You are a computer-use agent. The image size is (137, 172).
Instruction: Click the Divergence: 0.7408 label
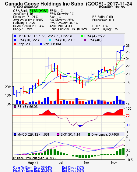105,134
